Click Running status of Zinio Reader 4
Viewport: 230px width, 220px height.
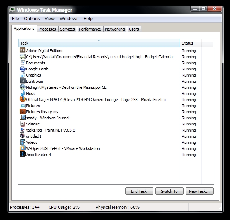(189, 155)
